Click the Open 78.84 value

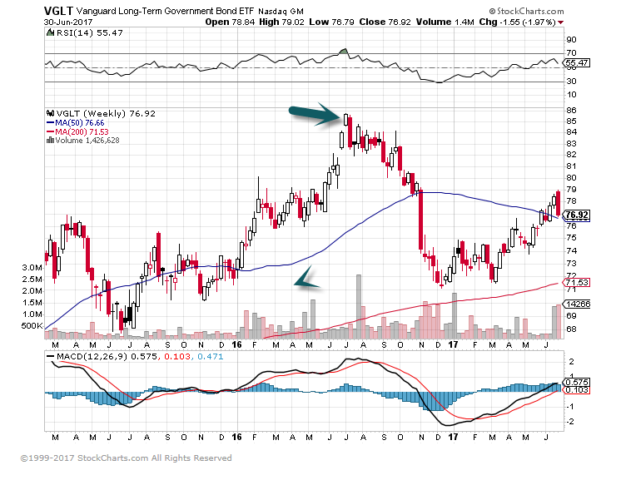[x=230, y=22]
